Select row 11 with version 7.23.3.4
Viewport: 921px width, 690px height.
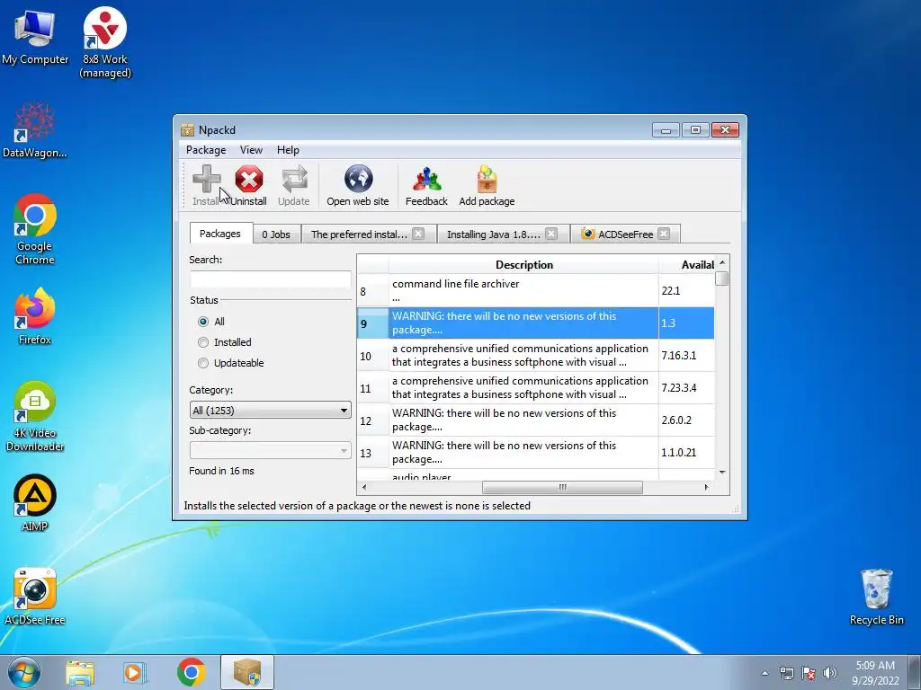pyautogui.click(x=536, y=387)
